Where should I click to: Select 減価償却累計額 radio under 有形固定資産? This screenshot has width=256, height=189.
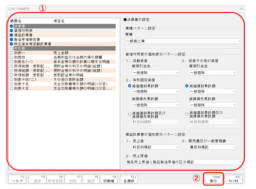coord(130,86)
